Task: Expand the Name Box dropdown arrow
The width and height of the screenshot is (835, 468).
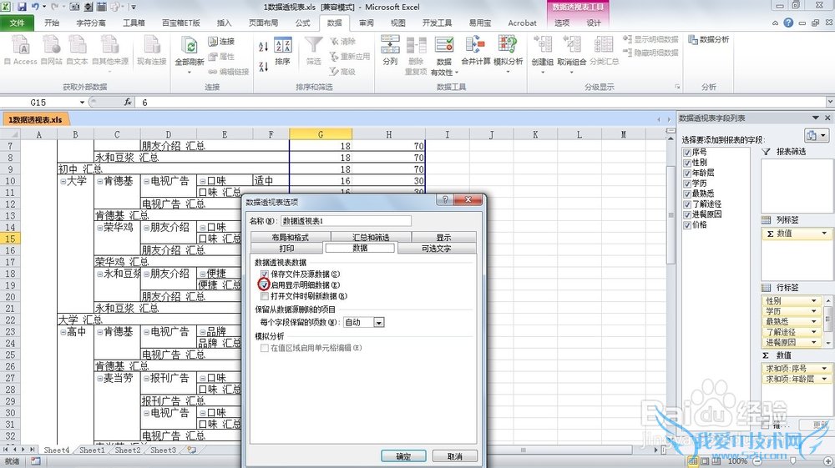Action: tap(82, 102)
